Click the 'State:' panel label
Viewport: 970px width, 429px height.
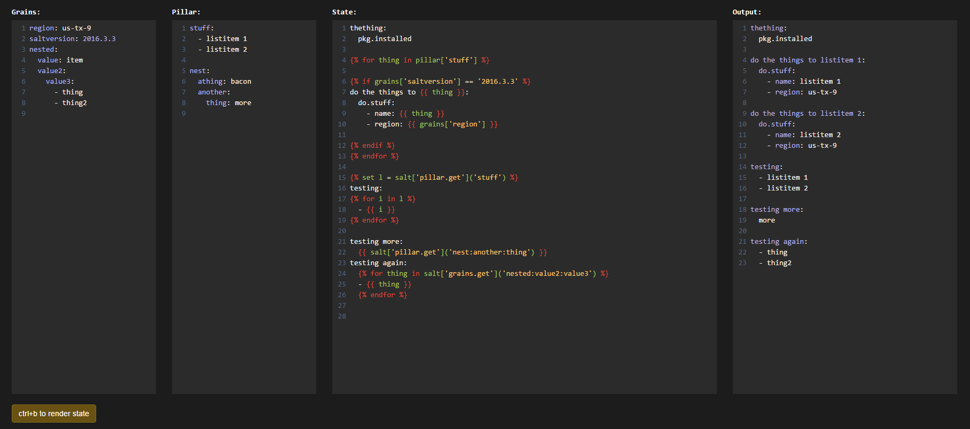coord(344,12)
